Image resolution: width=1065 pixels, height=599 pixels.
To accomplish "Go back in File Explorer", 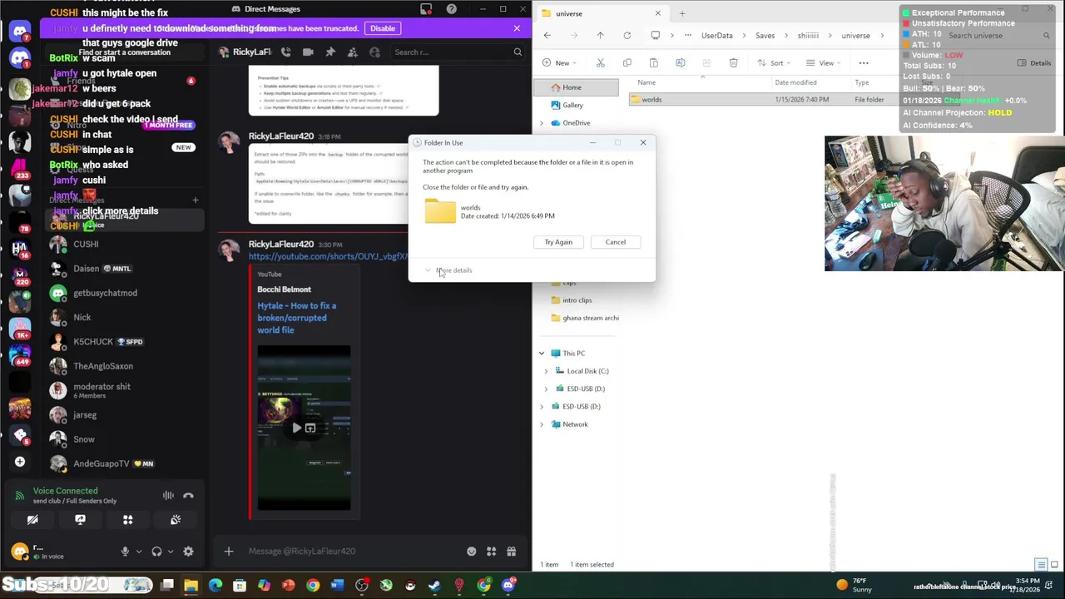I will 547,36.
